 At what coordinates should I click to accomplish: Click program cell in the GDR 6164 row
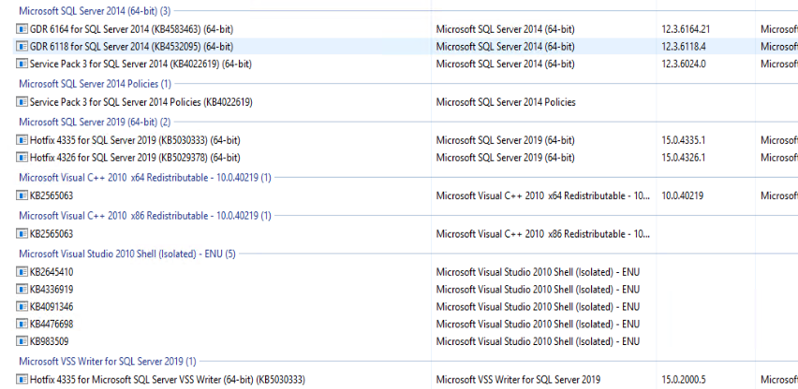[506, 29]
